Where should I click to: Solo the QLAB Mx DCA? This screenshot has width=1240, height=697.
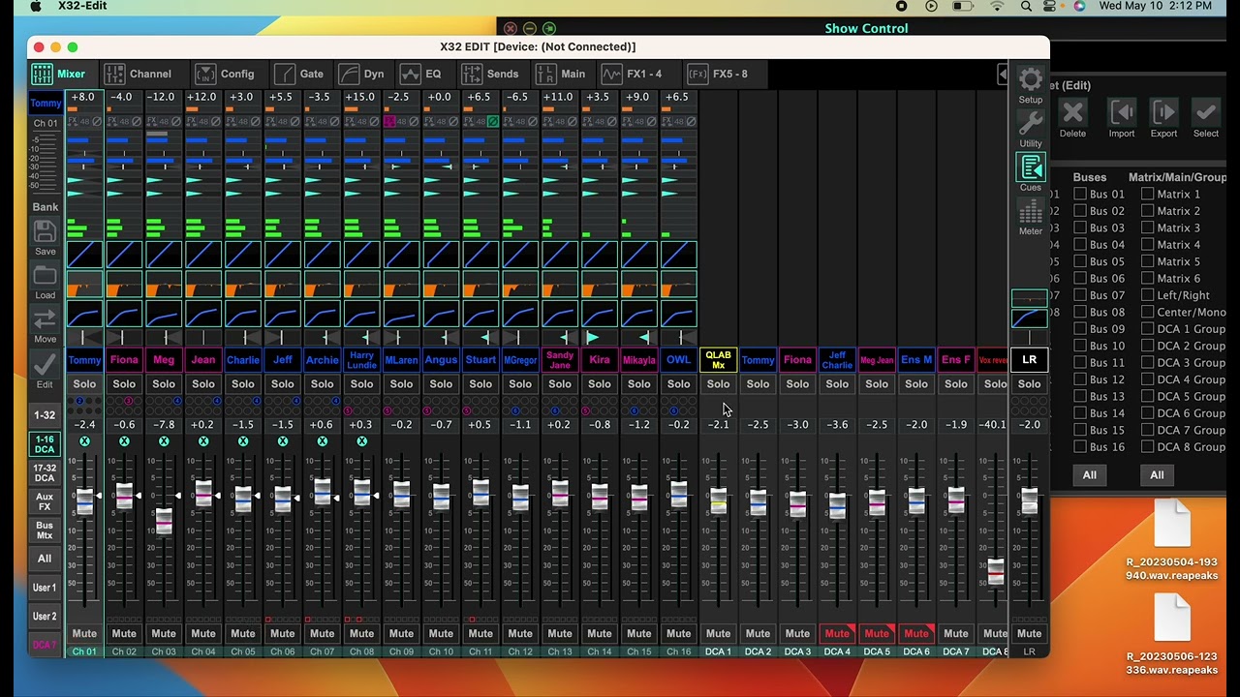click(x=718, y=384)
